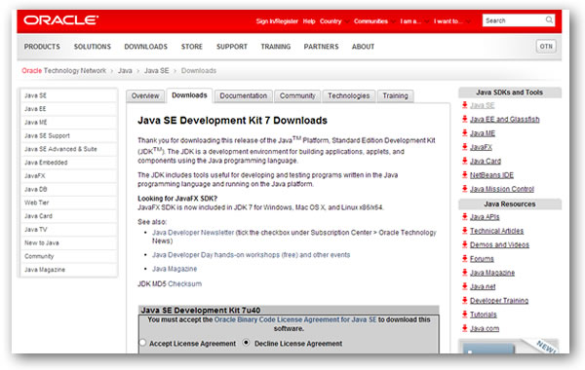Open New to Java in sidebar

(x=68, y=243)
